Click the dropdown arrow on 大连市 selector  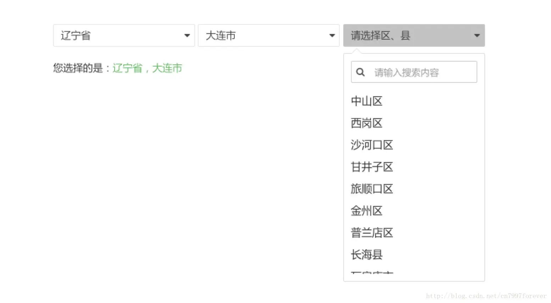[332, 35]
